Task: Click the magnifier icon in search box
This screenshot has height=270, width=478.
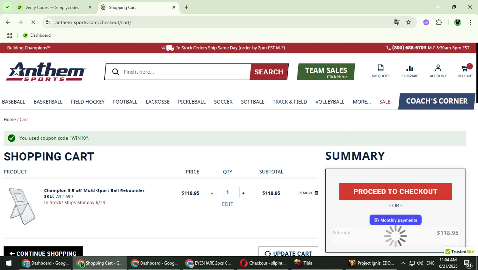Action: point(116,72)
